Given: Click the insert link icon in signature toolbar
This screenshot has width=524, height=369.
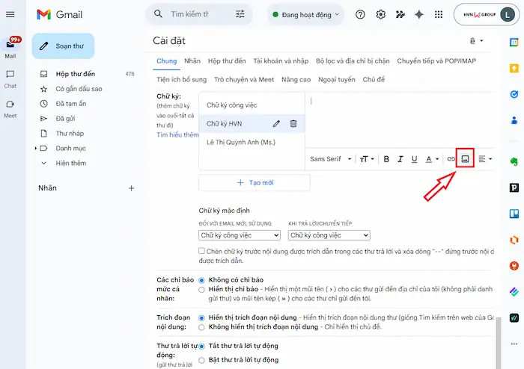Looking at the screenshot, I should coord(451,159).
